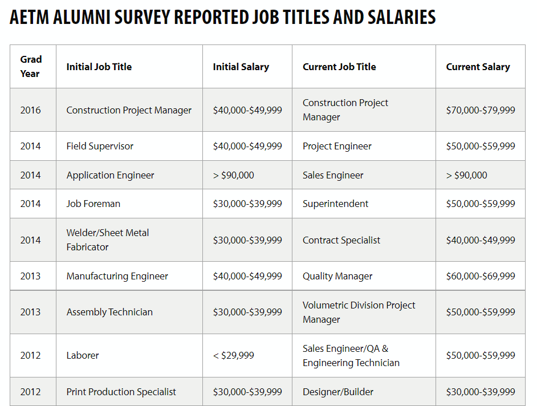This screenshot has height=406, width=537.
Task: Click the Application Engineer cell
Action: tap(129, 175)
